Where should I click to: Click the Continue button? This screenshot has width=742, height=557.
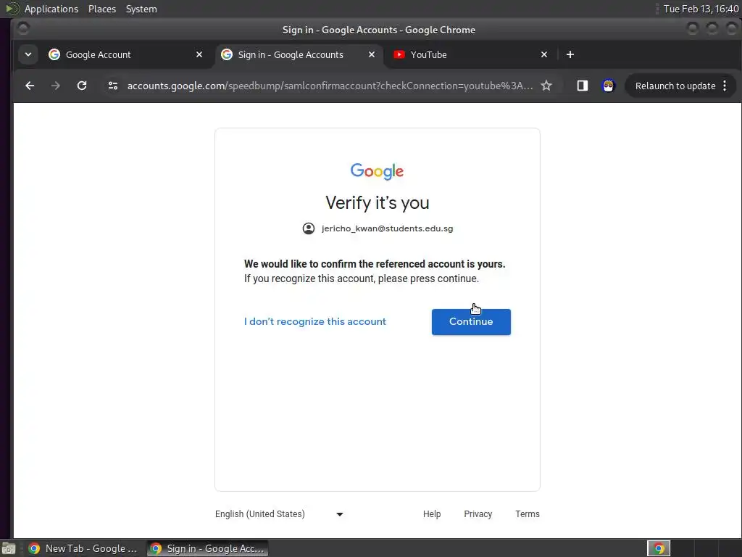coord(471,321)
